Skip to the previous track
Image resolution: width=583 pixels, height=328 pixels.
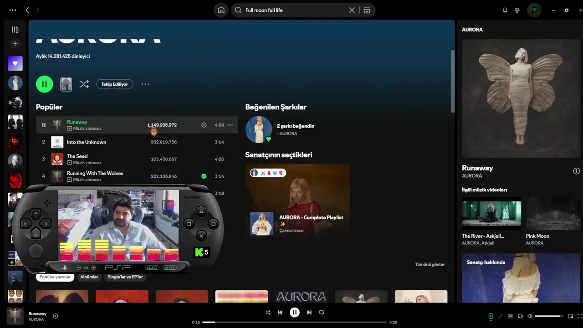coord(280,313)
